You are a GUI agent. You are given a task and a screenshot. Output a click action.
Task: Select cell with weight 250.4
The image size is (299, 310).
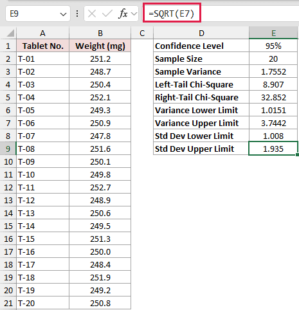pos(100,84)
